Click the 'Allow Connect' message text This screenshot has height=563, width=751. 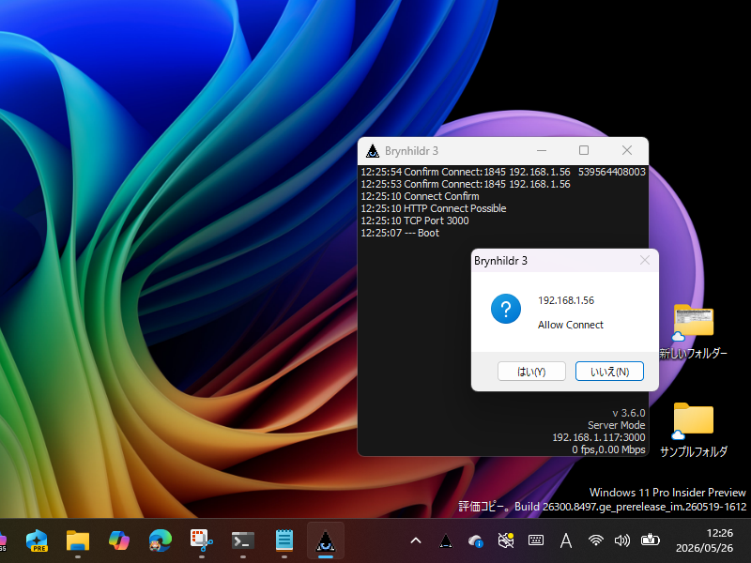click(x=571, y=325)
